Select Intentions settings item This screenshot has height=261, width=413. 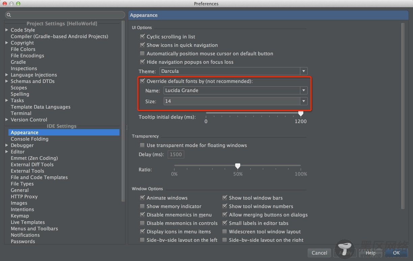[x=22, y=209]
